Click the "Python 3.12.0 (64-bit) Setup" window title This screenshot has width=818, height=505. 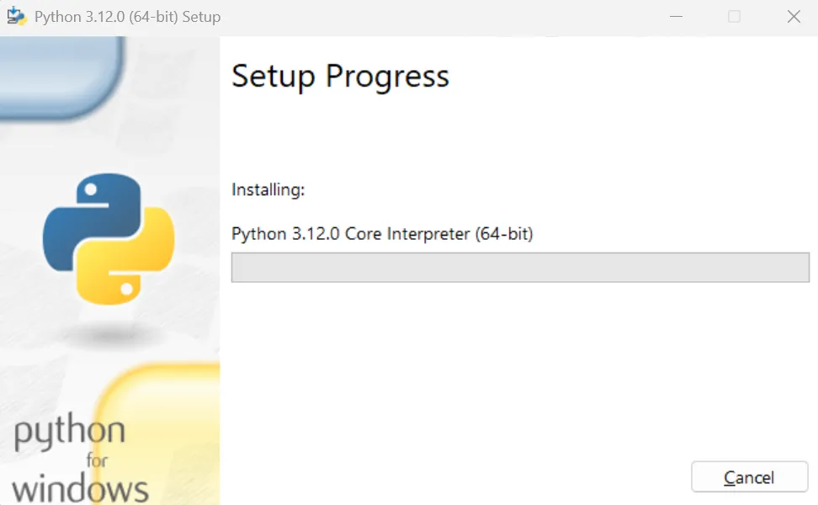(x=128, y=17)
